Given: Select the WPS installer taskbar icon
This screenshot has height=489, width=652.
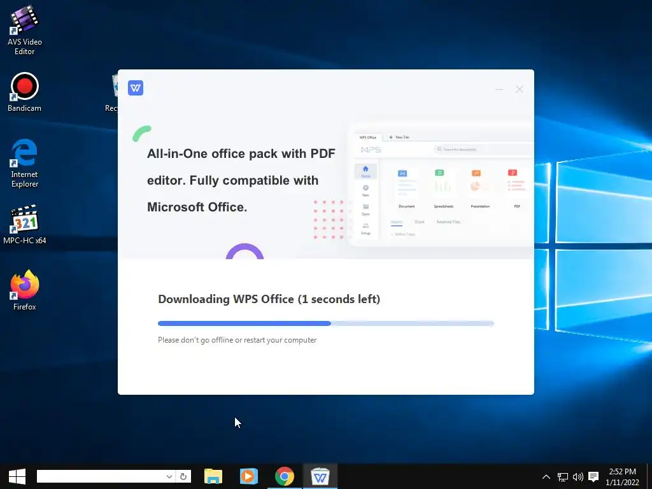Looking at the screenshot, I should tap(320, 476).
